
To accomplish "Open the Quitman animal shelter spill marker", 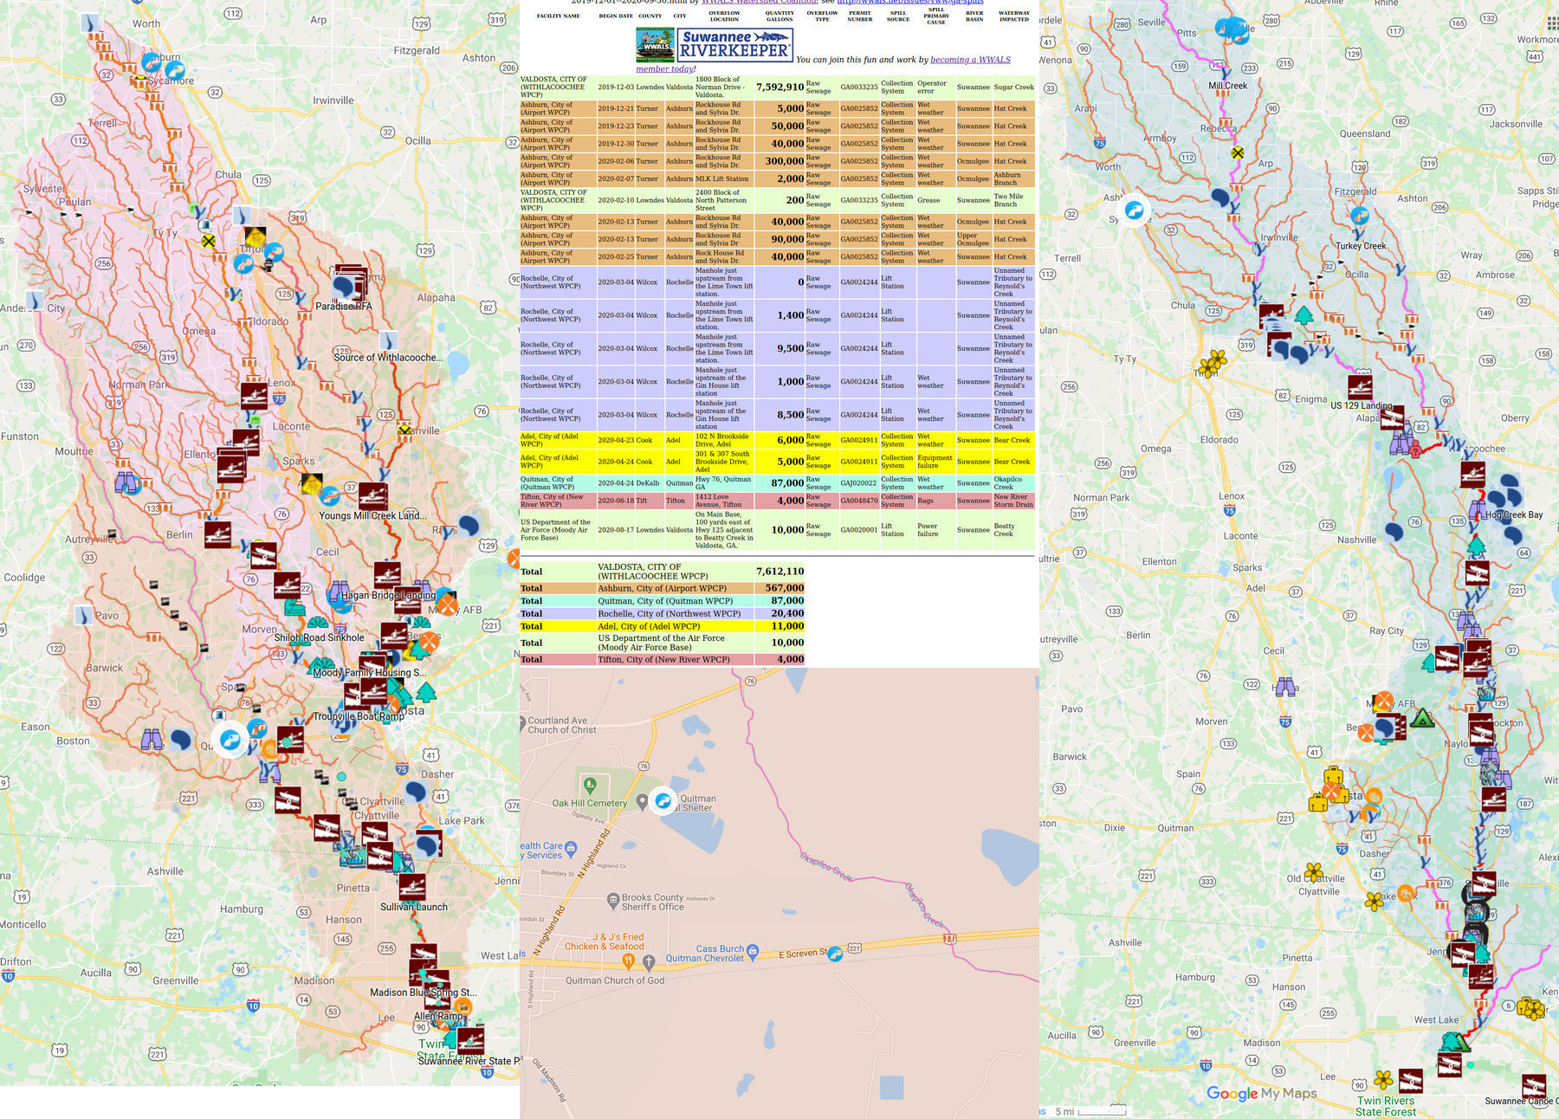I will 663,800.
